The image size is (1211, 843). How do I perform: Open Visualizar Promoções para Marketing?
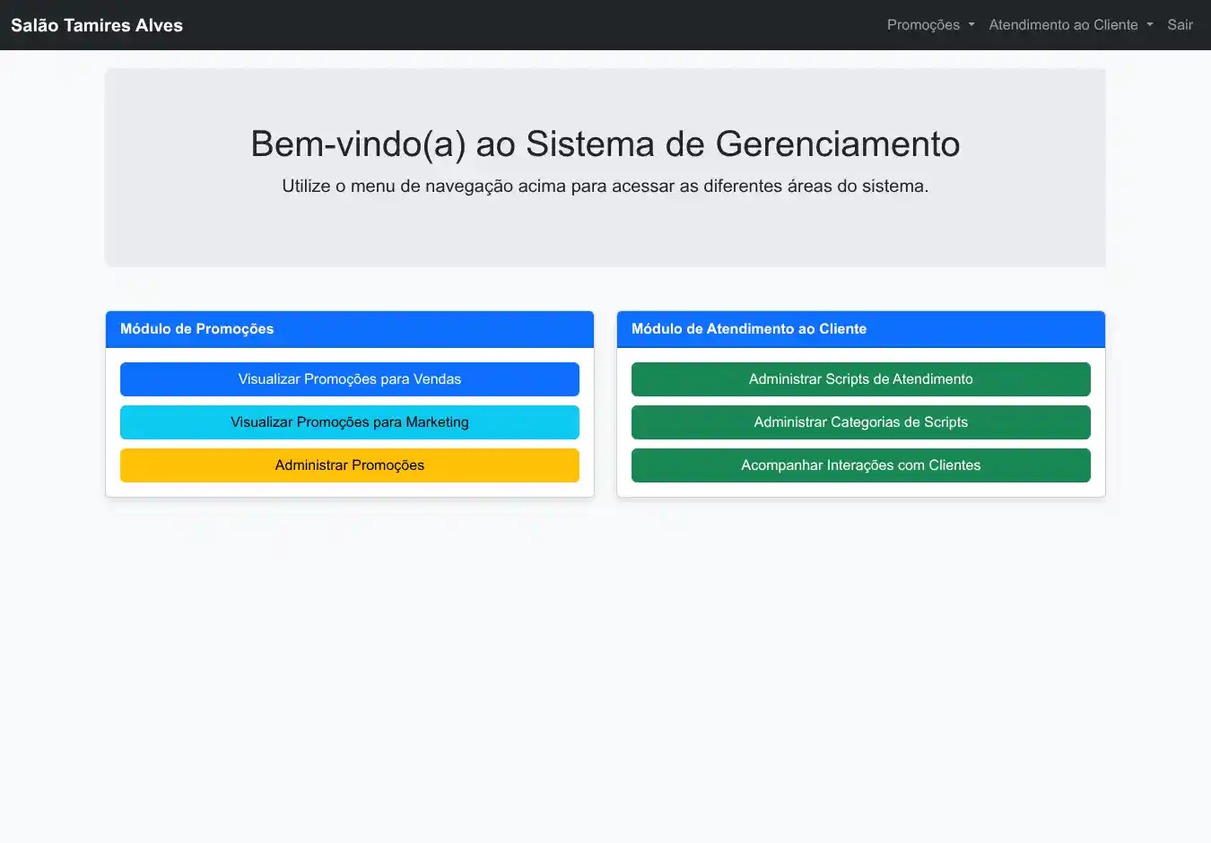pos(350,422)
